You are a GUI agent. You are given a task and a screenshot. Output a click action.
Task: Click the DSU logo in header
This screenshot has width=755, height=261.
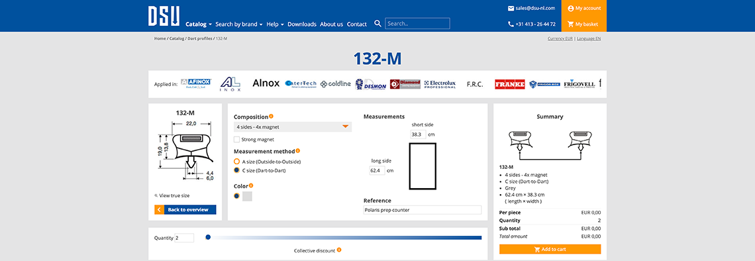click(164, 15)
